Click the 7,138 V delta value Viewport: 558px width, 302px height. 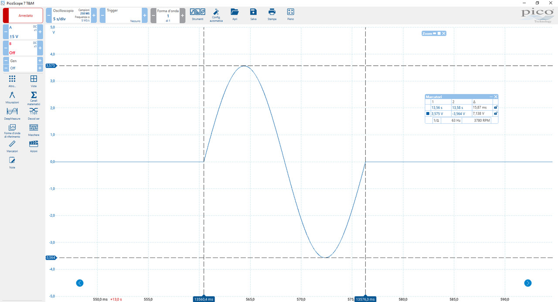(479, 113)
